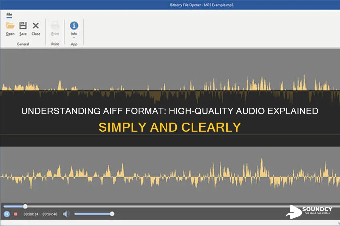This screenshot has height=226, width=340.
Task: Pause playback with blue pause button
Action: [x=7, y=214]
